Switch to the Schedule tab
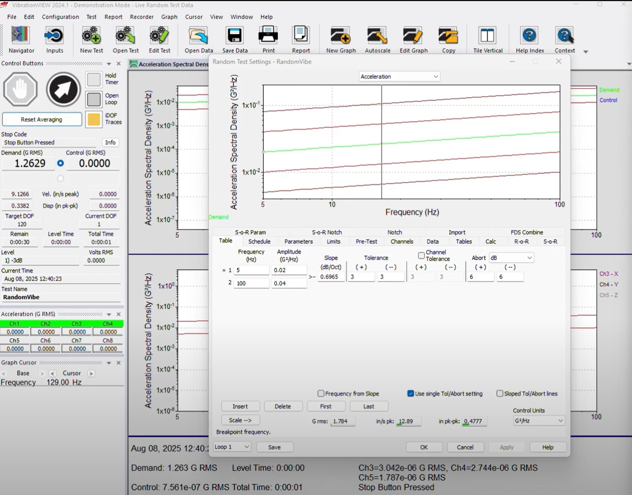Viewport: 632px width, 495px height. (x=259, y=241)
